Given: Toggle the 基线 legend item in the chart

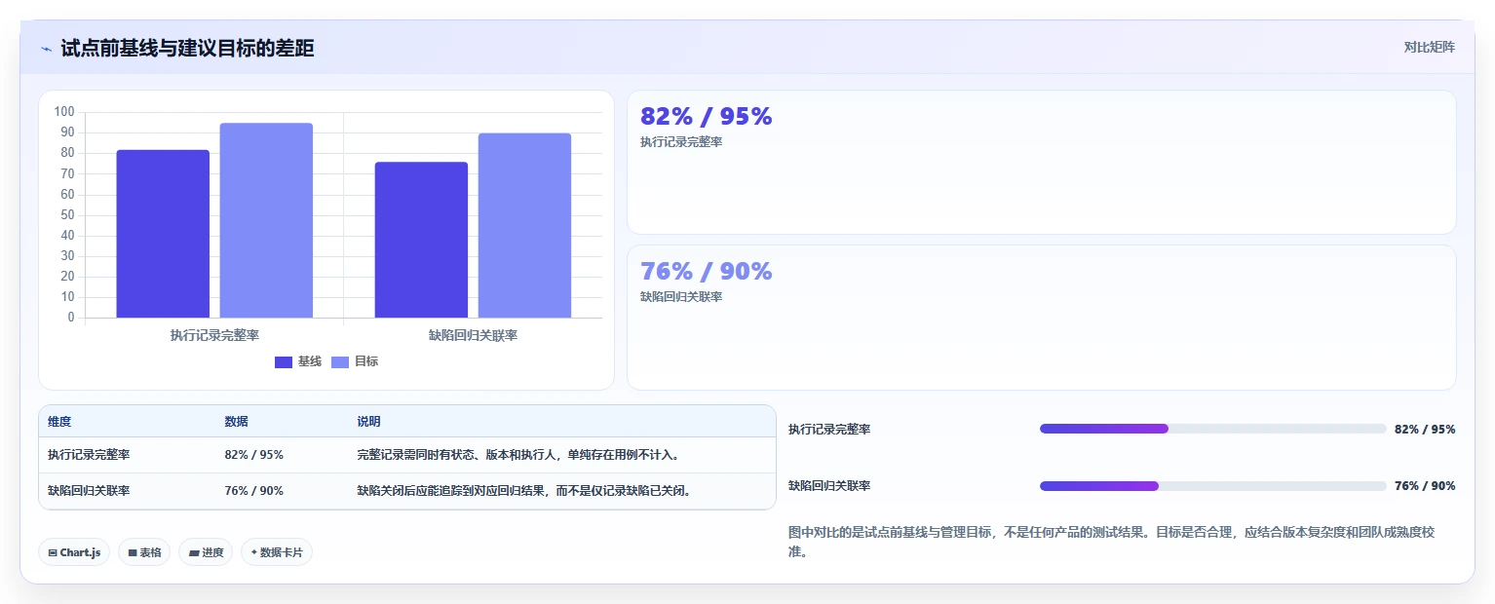Looking at the screenshot, I should pyautogui.click(x=298, y=361).
